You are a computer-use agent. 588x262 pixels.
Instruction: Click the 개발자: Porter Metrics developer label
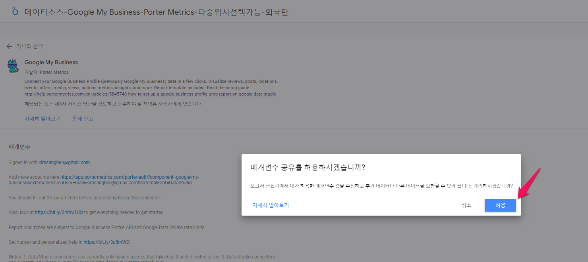click(x=46, y=72)
